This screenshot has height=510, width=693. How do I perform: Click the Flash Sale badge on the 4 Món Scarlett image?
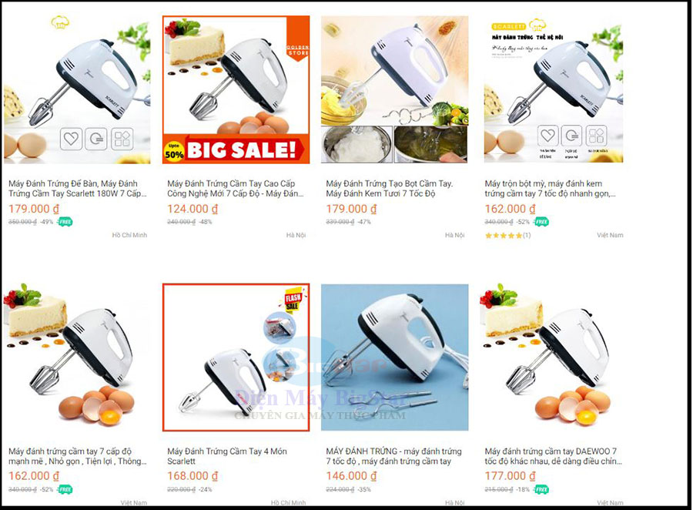(x=293, y=301)
